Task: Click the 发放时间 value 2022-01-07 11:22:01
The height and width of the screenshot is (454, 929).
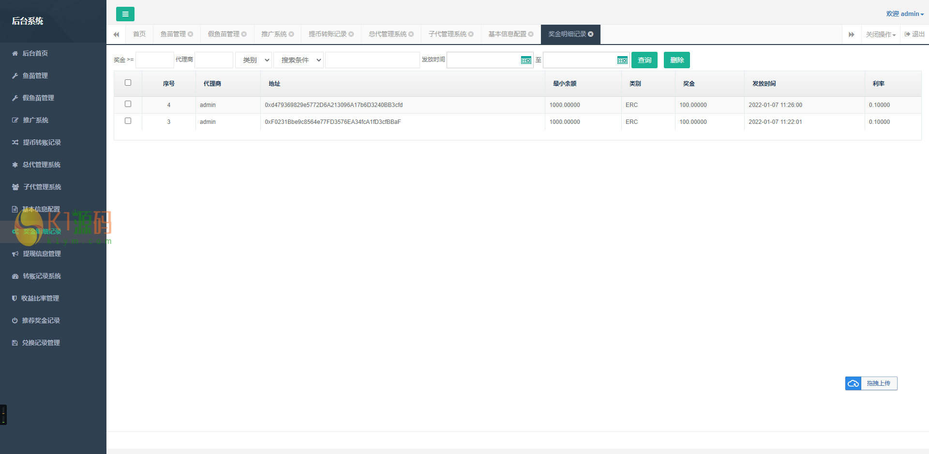Action: coord(775,122)
